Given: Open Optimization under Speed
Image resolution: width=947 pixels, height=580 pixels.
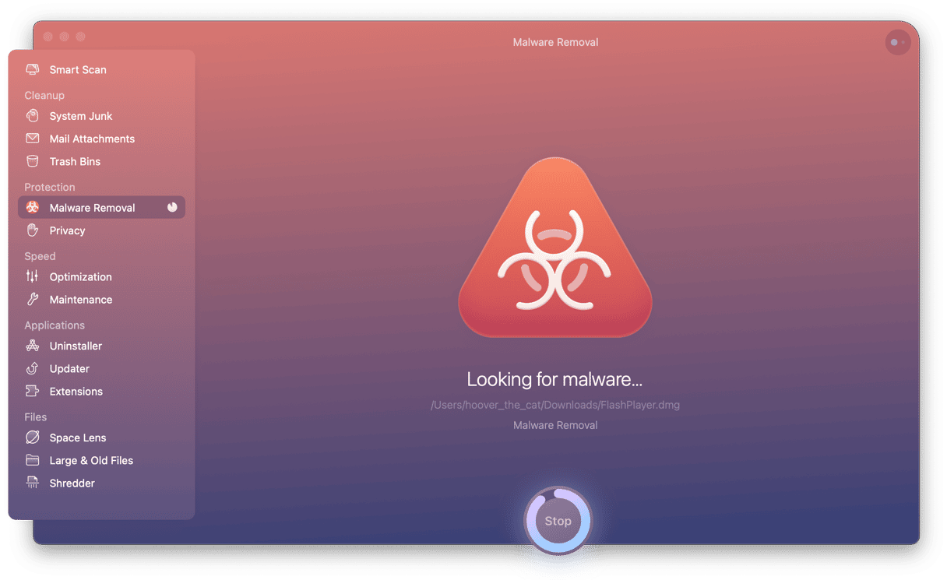Looking at the screenshot, I should [x=80, y=276].
